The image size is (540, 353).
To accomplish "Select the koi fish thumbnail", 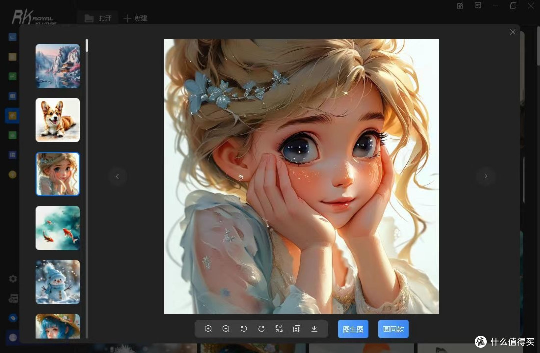I will 58,228.
